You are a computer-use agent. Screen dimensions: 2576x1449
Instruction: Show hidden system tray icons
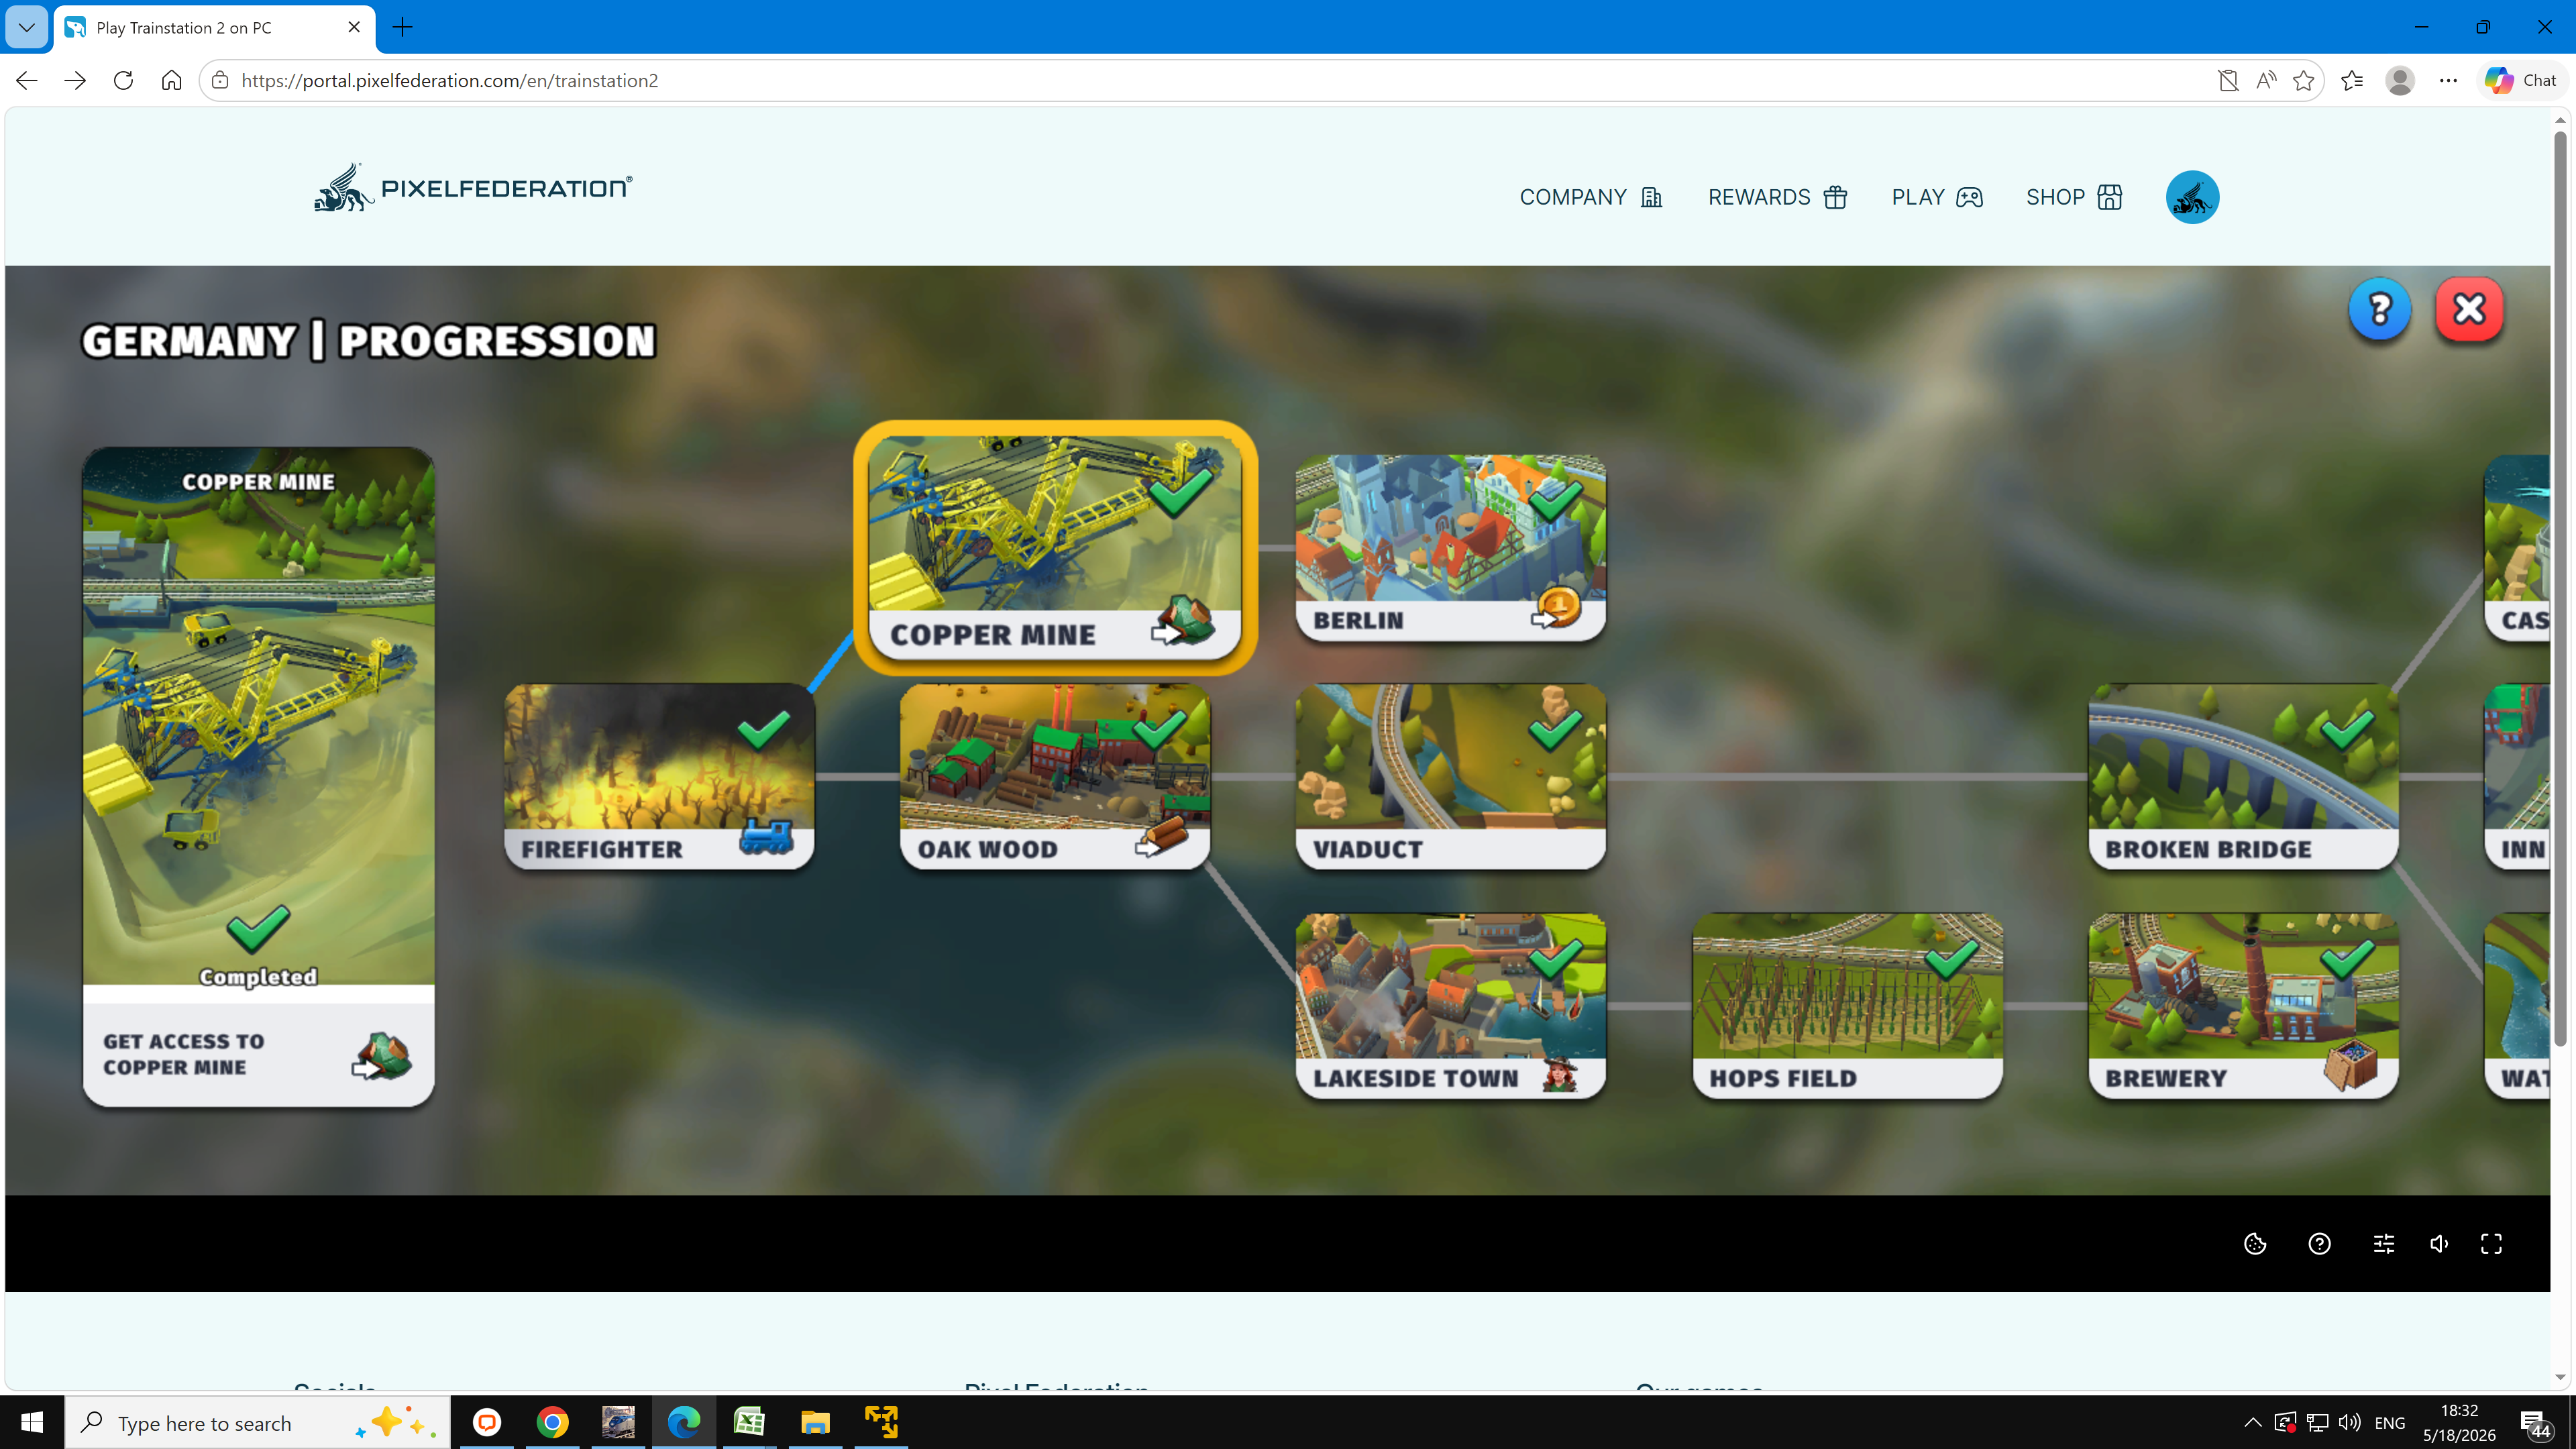click(x=2252, y=1422)
